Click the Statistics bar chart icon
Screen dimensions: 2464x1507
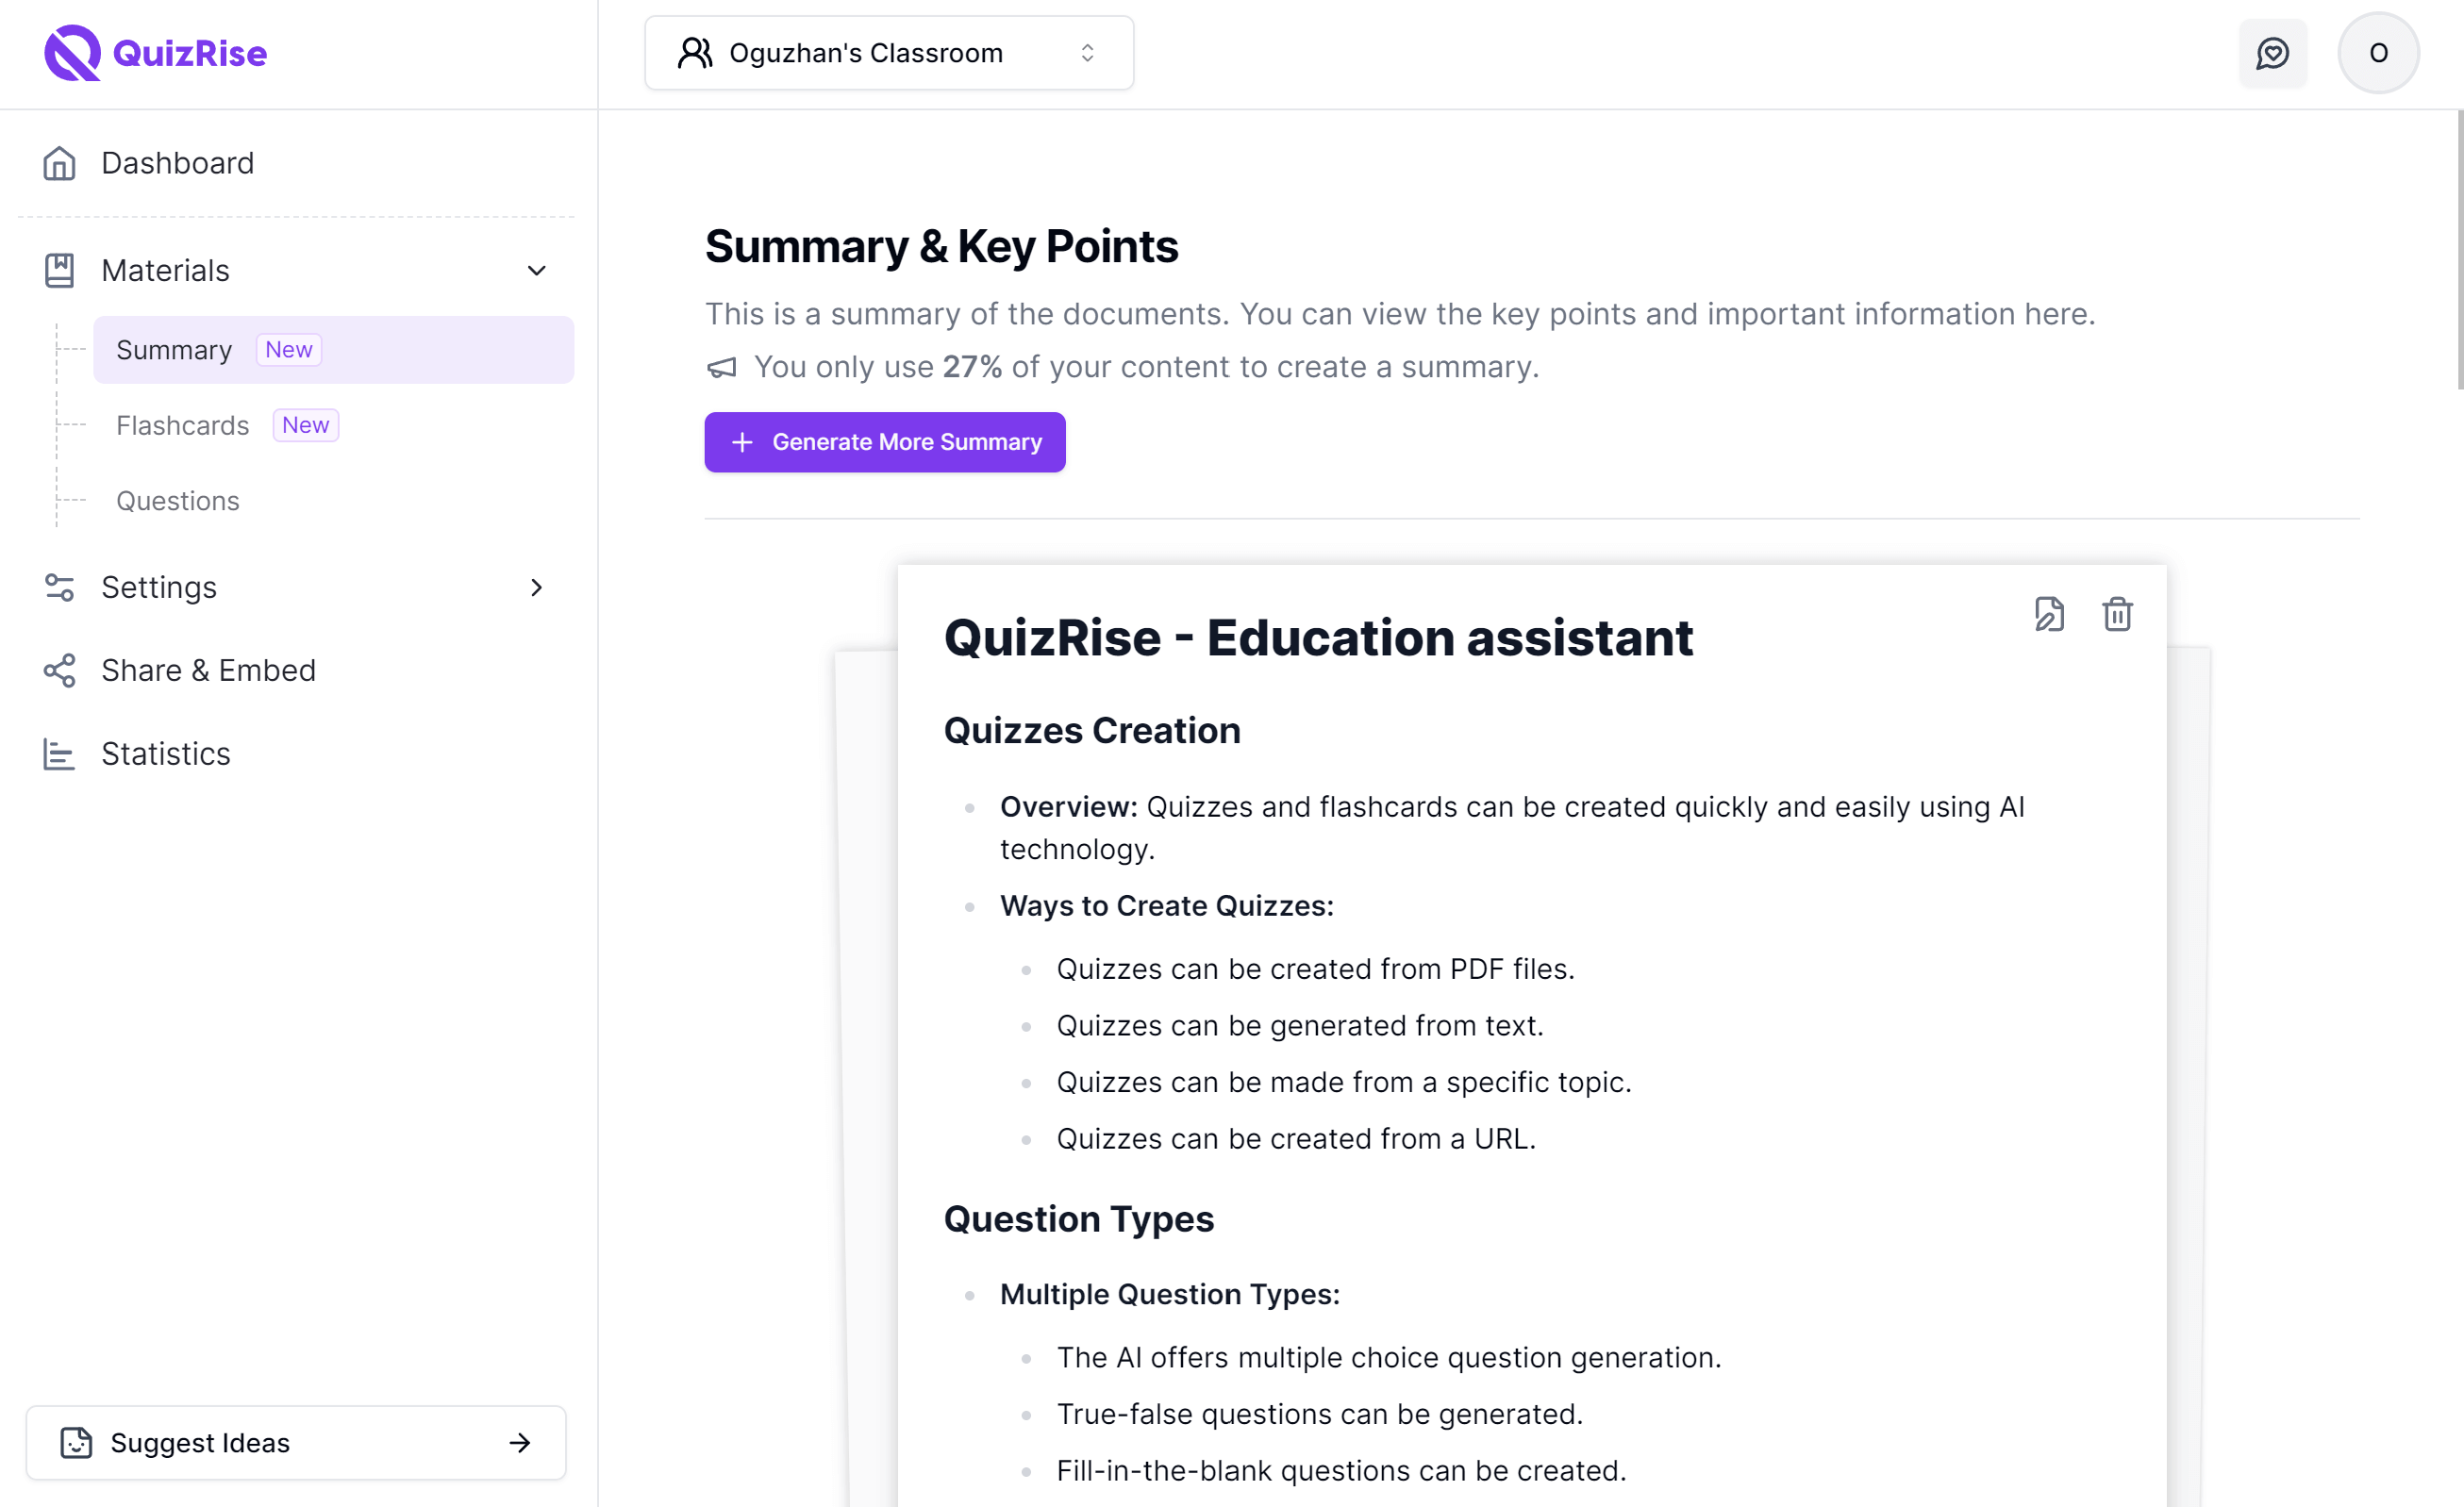(59, 754)
